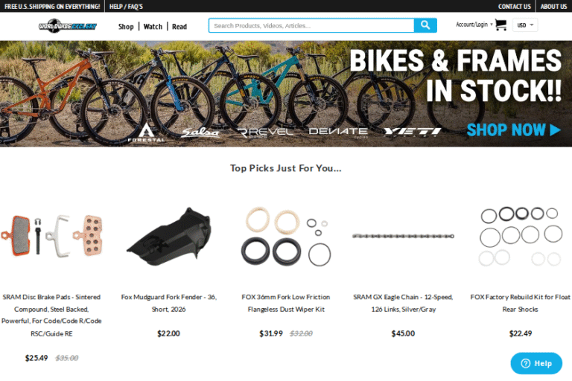
Task: Click the blue search magnifier button
Action: pos(425,25)
